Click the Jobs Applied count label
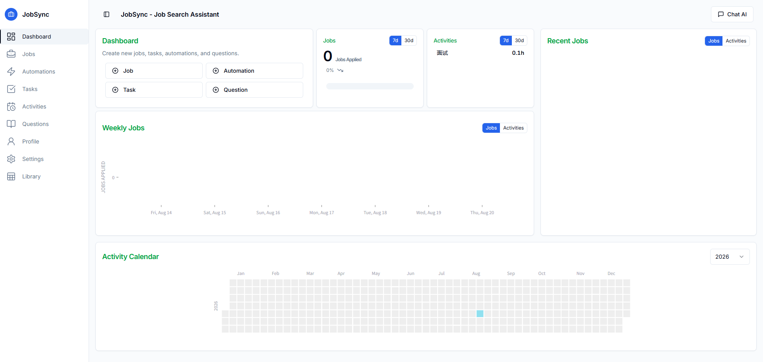 pos(349,60)
